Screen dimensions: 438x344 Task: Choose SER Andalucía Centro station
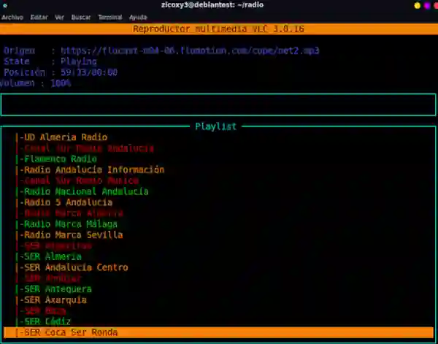tap(75, 267)
